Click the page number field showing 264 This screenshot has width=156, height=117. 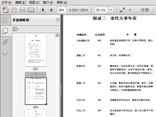tap(61, 10)
